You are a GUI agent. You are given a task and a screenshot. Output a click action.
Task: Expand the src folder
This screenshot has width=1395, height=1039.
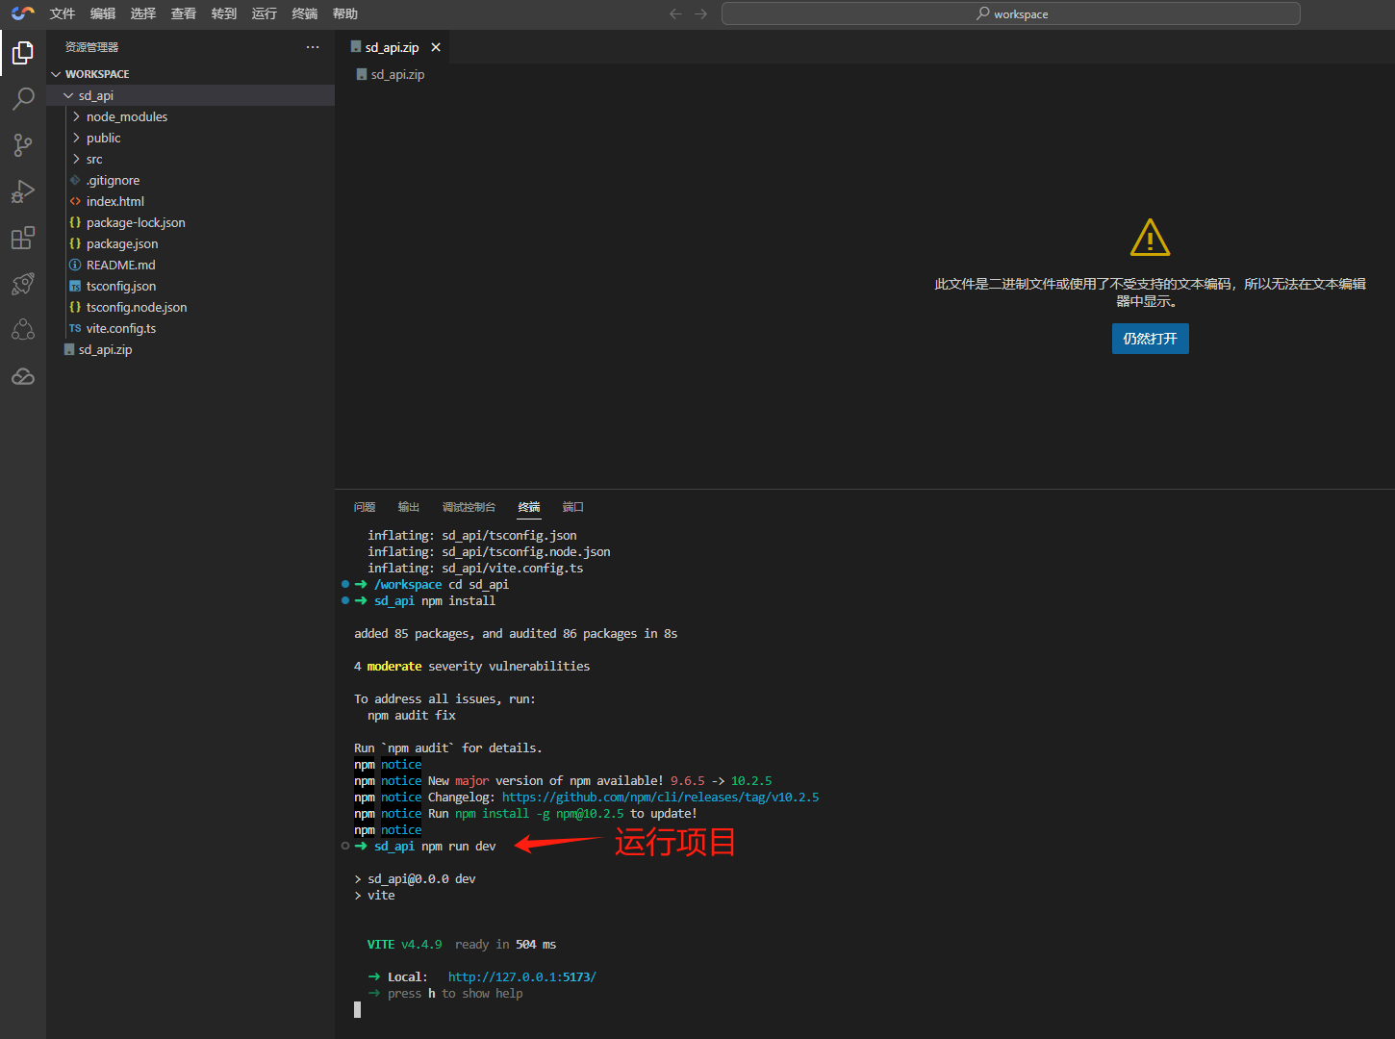93,159
